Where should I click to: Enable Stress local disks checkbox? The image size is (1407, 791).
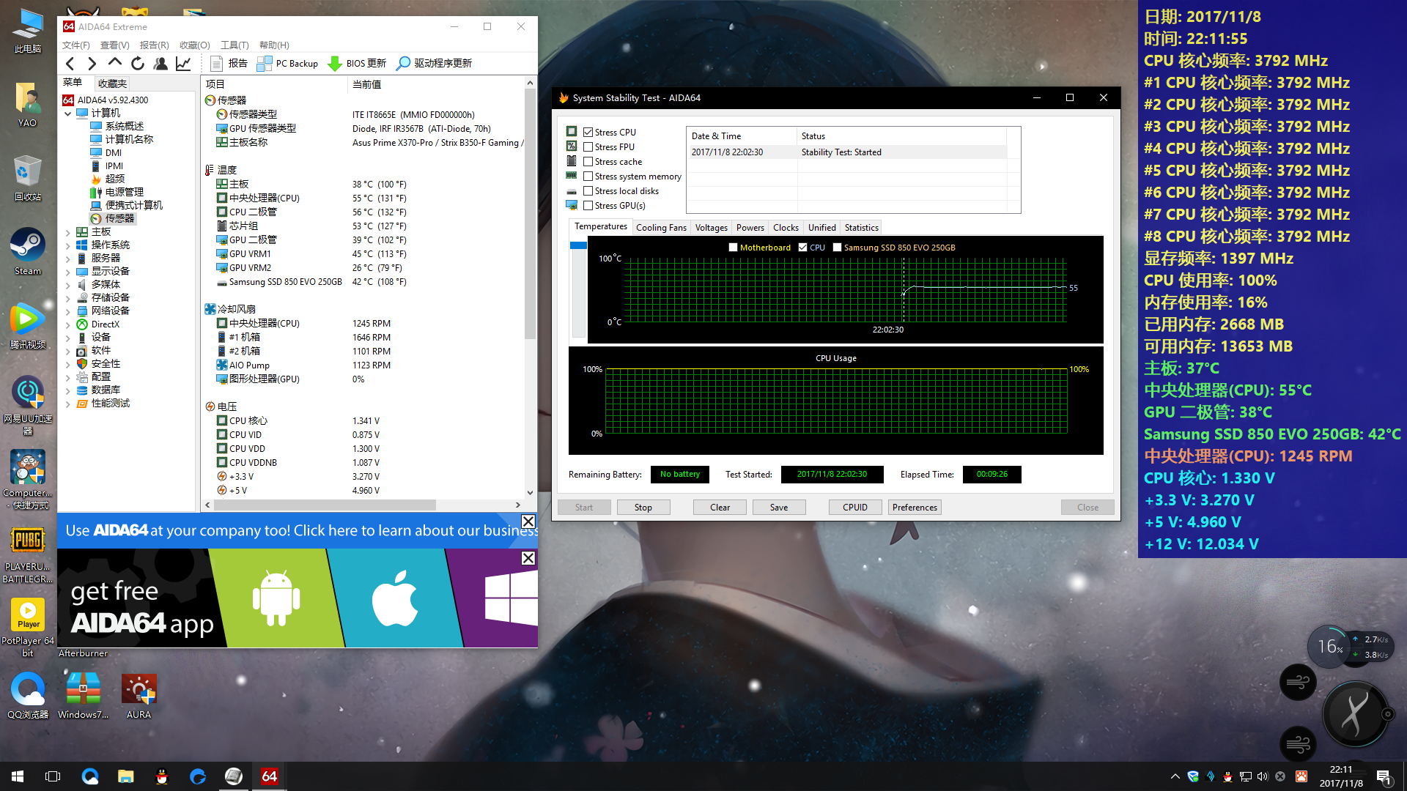click(x=588, y=191)
